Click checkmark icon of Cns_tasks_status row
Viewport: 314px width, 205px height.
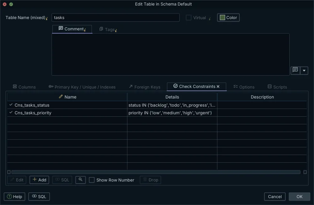[11, 104]
